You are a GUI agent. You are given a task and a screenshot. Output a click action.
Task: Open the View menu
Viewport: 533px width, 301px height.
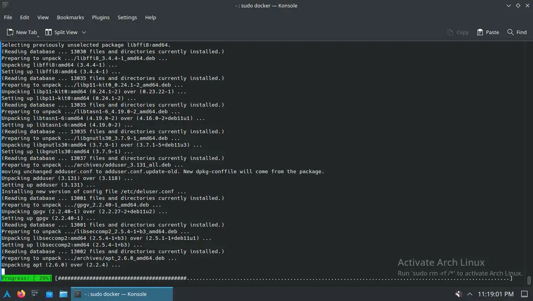pyautogui.click(x=43, y=17)
